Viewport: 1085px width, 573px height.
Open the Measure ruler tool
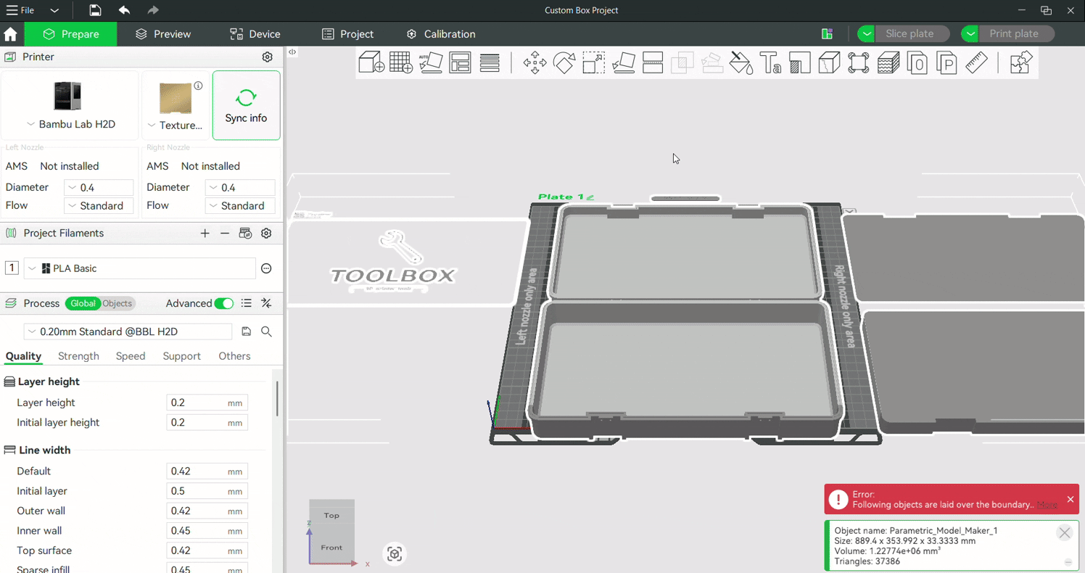pos(976,62)
